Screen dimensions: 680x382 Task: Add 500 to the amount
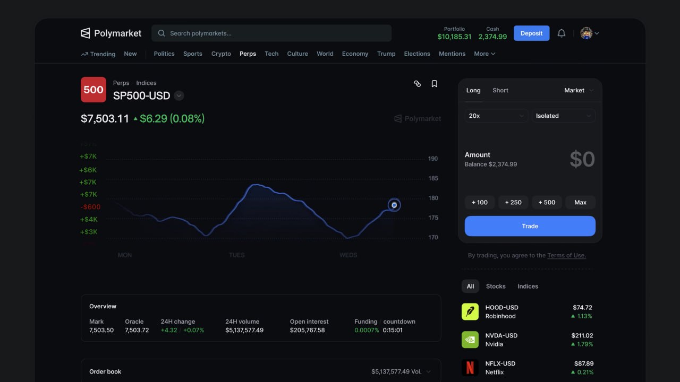(x=547, y=202)
